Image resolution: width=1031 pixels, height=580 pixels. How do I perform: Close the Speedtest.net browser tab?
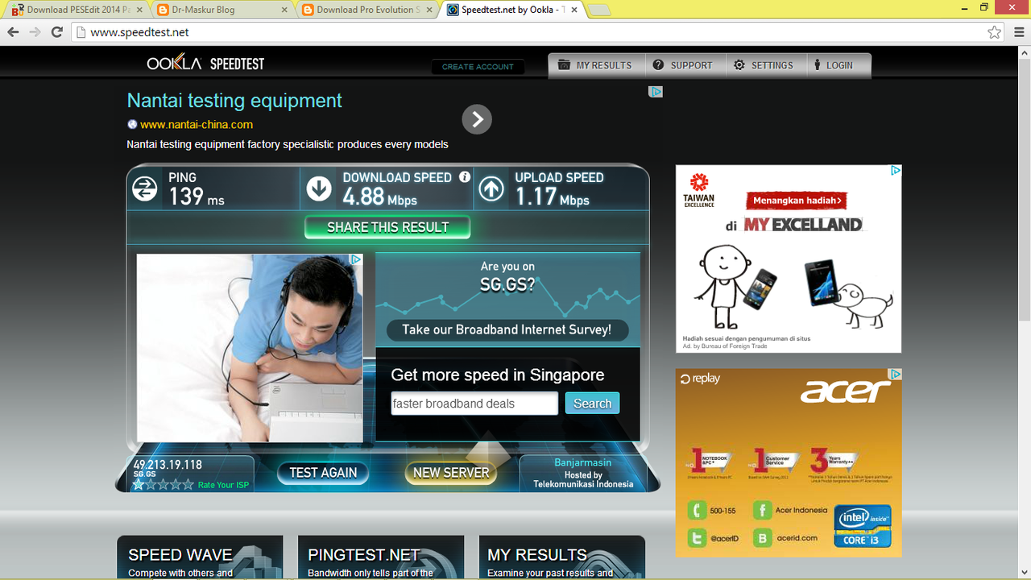[576, 10]
